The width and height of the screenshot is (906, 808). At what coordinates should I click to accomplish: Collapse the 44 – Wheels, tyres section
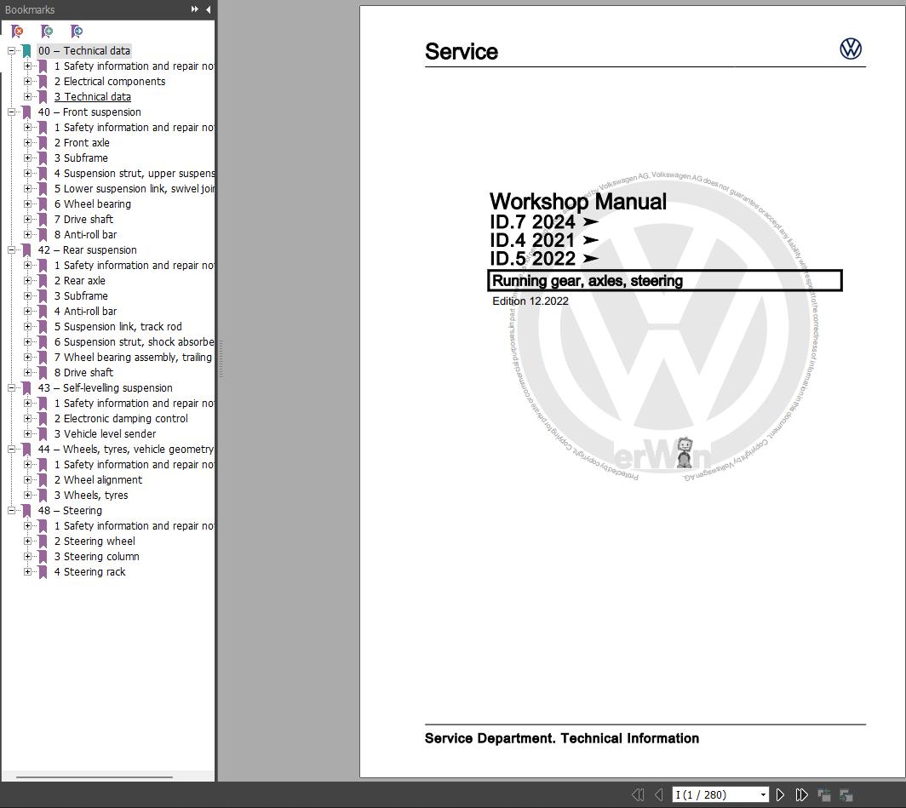(11, 450)
